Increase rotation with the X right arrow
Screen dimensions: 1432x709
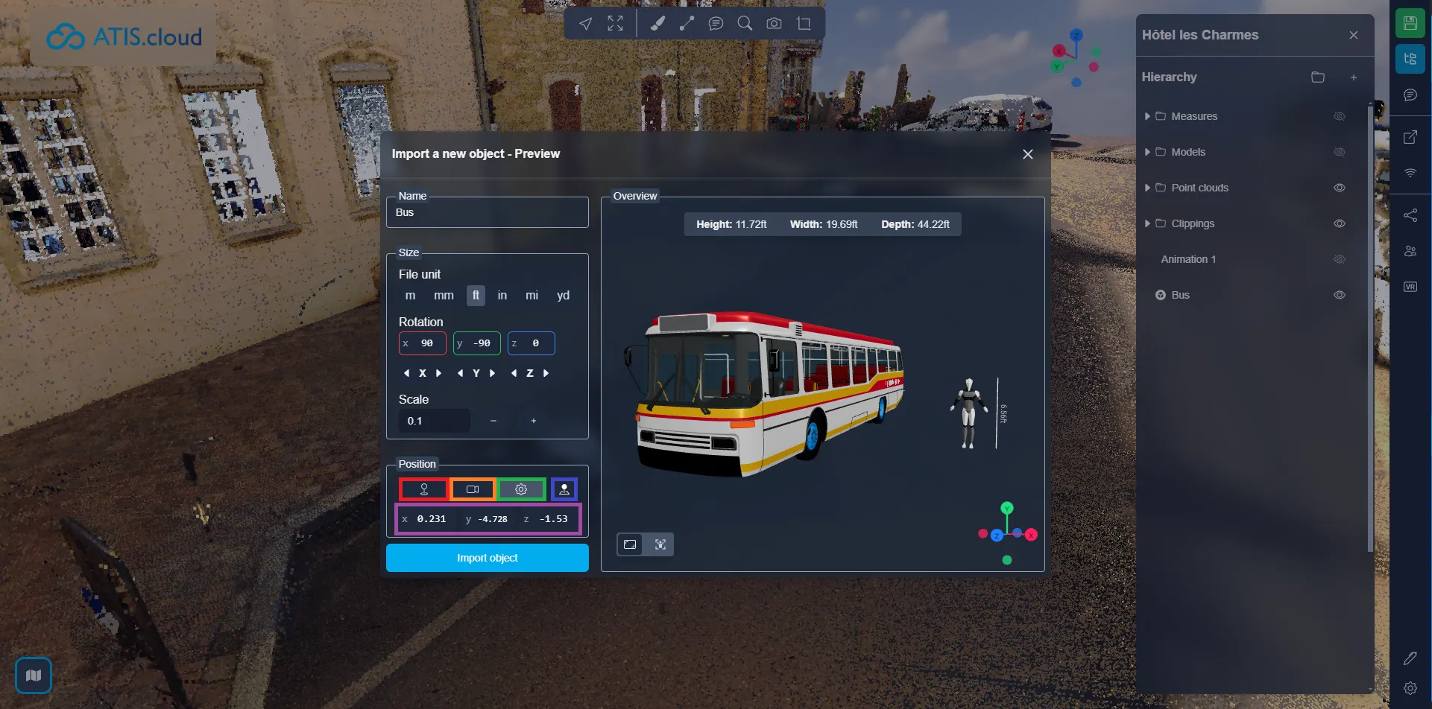tap(438, 373)
